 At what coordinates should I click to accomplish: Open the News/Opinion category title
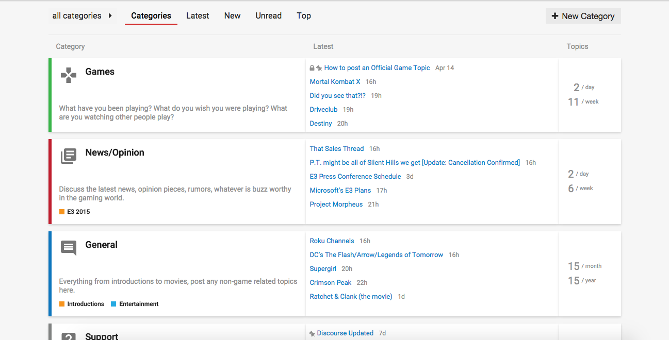click(x=115, y=153)
